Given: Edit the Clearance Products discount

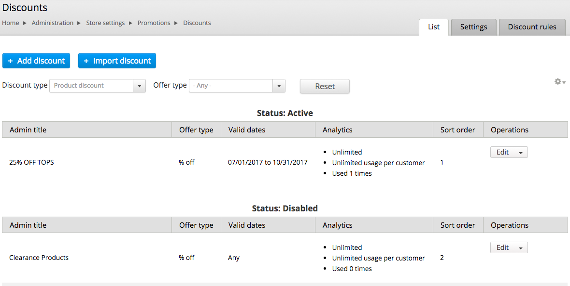Looking at the screenshot, I should coord(501,247).
